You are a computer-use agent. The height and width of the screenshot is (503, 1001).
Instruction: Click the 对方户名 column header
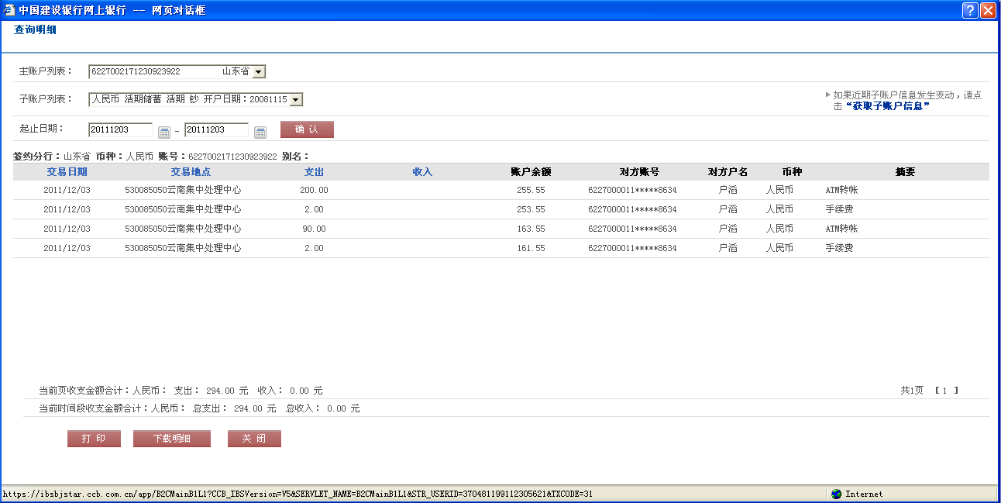pos(728,172)
